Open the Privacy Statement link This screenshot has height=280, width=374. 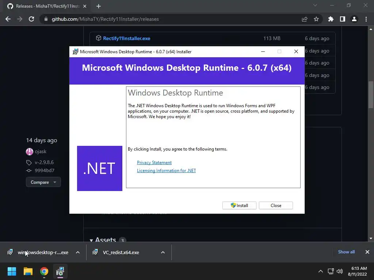click(x=154, y=162)
